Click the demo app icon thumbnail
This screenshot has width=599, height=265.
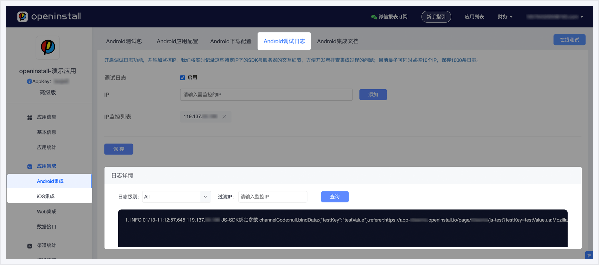coord(48,48)
